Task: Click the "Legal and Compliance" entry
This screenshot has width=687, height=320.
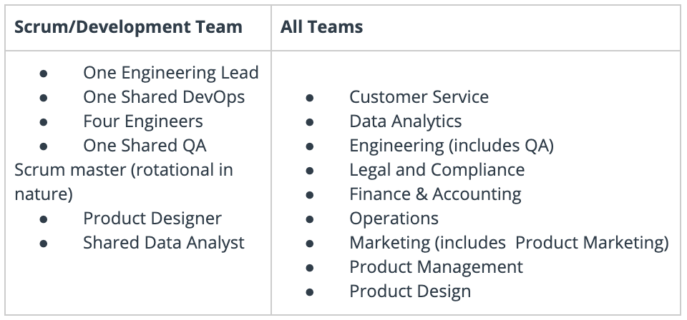Action: (x=437, y=170)
